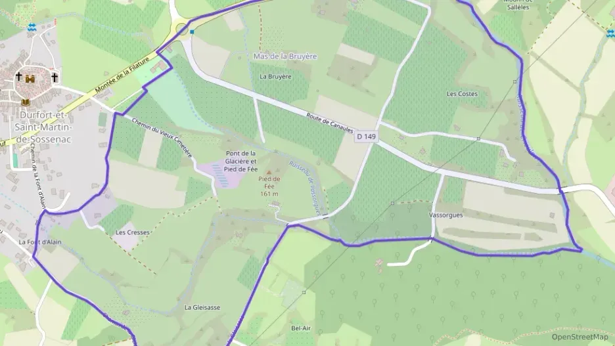
Task: Click the castle icon in Durfort village
Action: [x=30, y=78]
